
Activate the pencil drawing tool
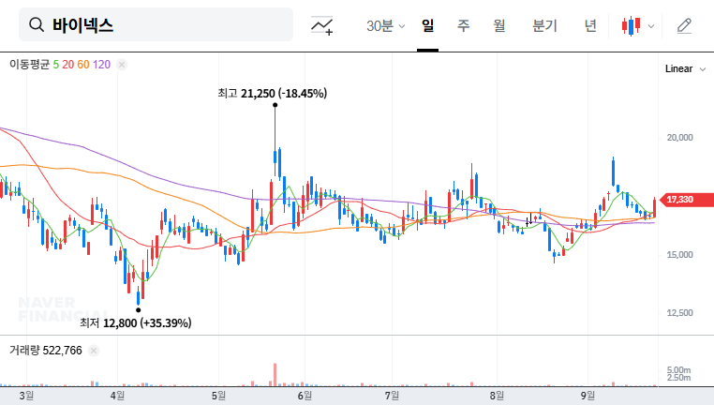click(684, 25)
